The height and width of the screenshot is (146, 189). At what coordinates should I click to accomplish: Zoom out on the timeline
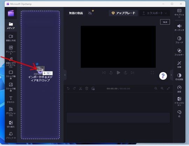pos(156,88)
